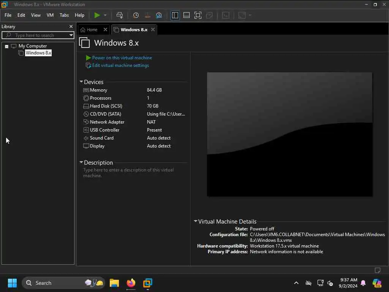Open the Windows Start menu
Screen dimensions: 389x292
point(12,283)
